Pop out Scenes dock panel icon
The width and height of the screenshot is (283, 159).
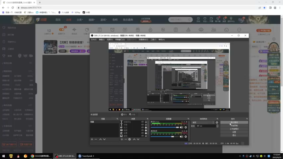point(117,119)
